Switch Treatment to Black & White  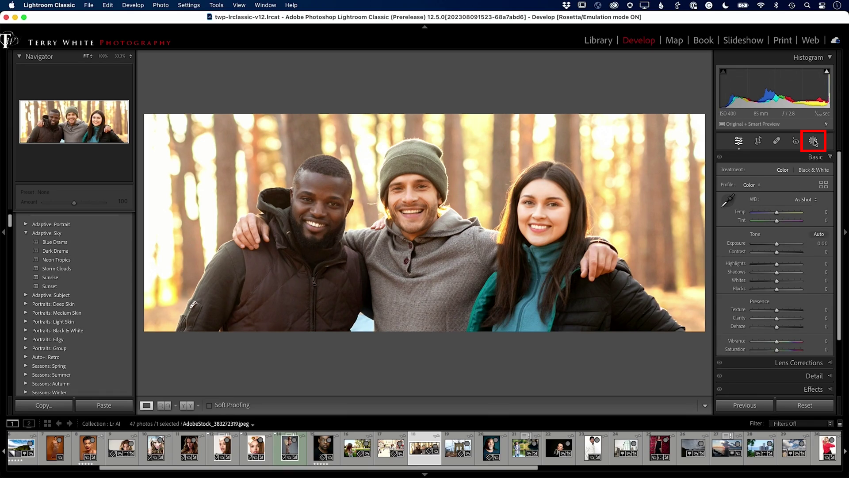813,170
